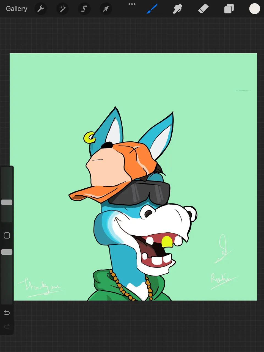Return to the Gallery
Screen dimensions: 264x352
click(x=16, y=9)
